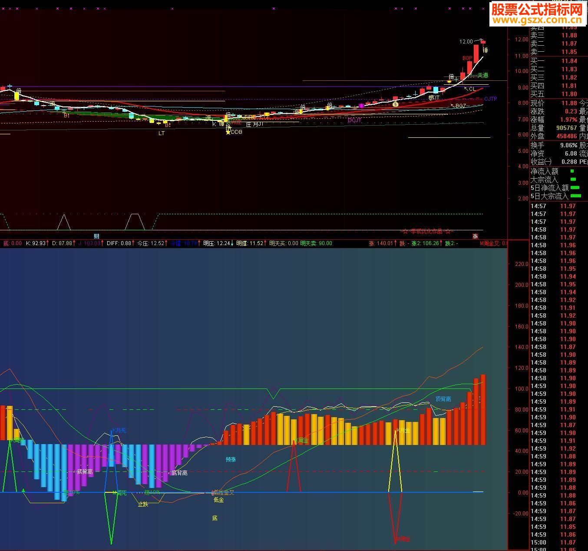Image resolution: width=588 pixels, height=551 pixels.
Task: Click the blue K月死 signal label
Action: click(x=119, y=430)
